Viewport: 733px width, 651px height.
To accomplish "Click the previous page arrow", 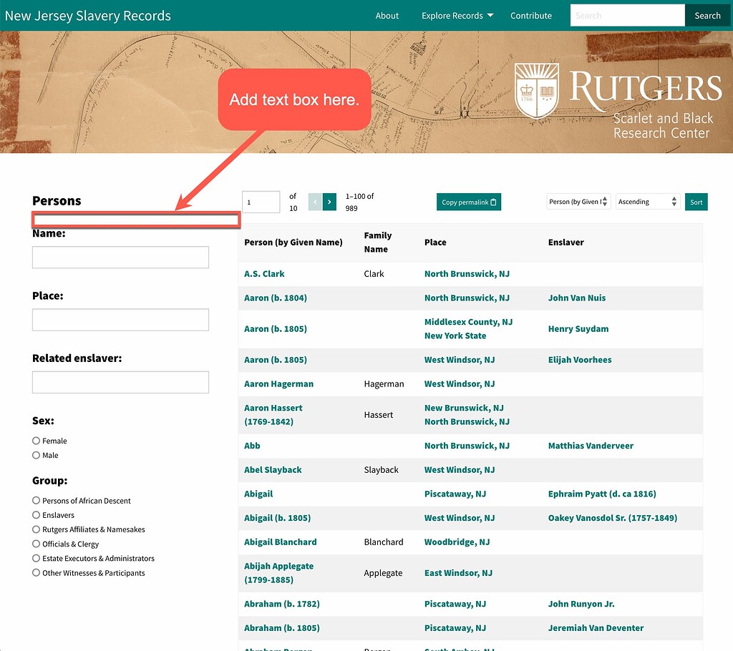I will click(315, 202).
